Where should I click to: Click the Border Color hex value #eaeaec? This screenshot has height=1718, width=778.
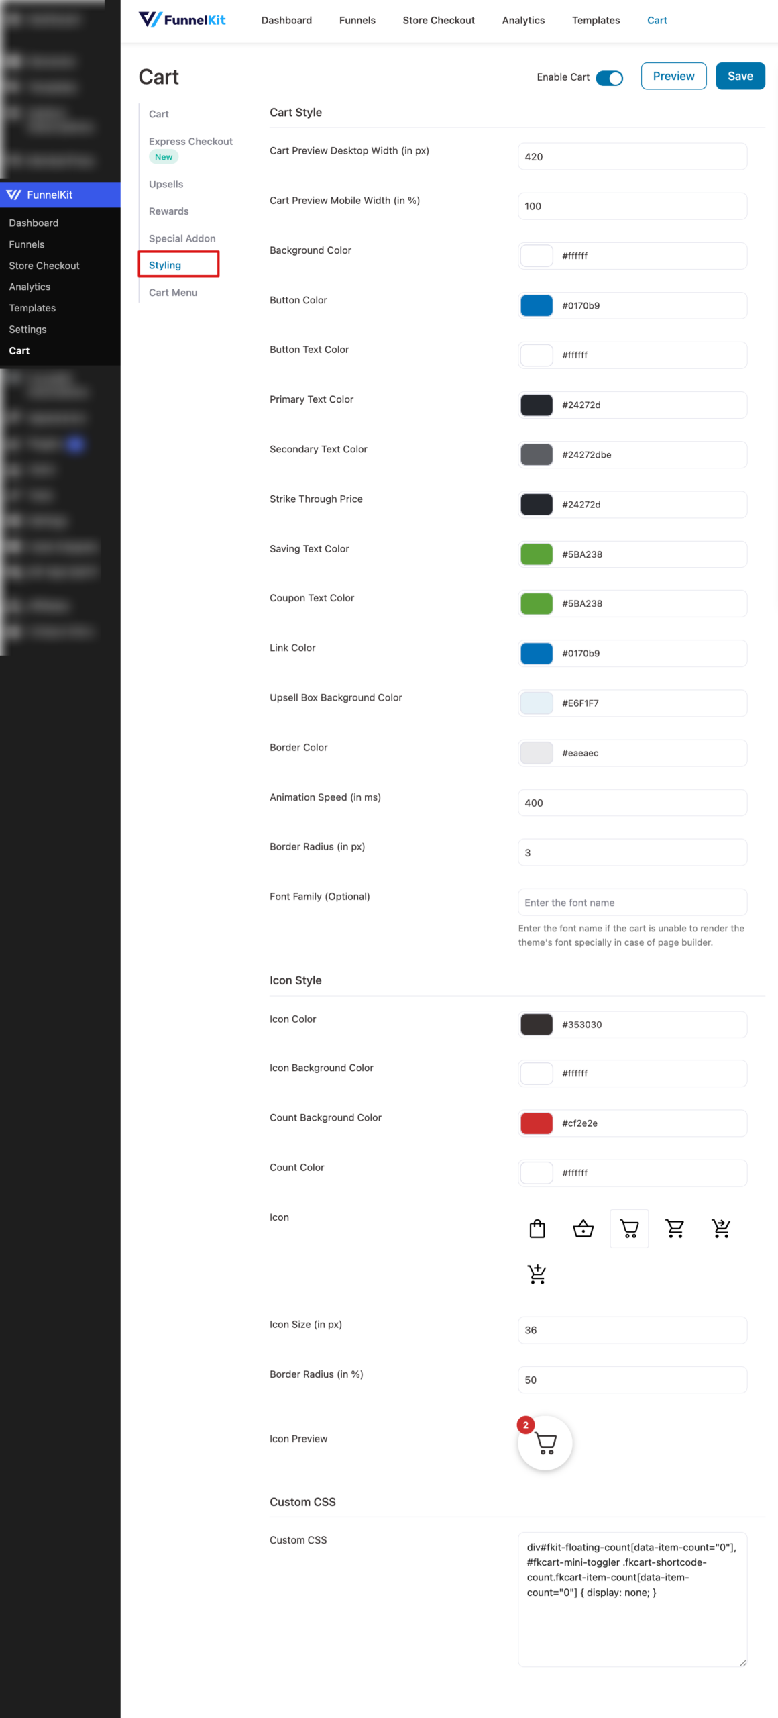click(580, 753)
